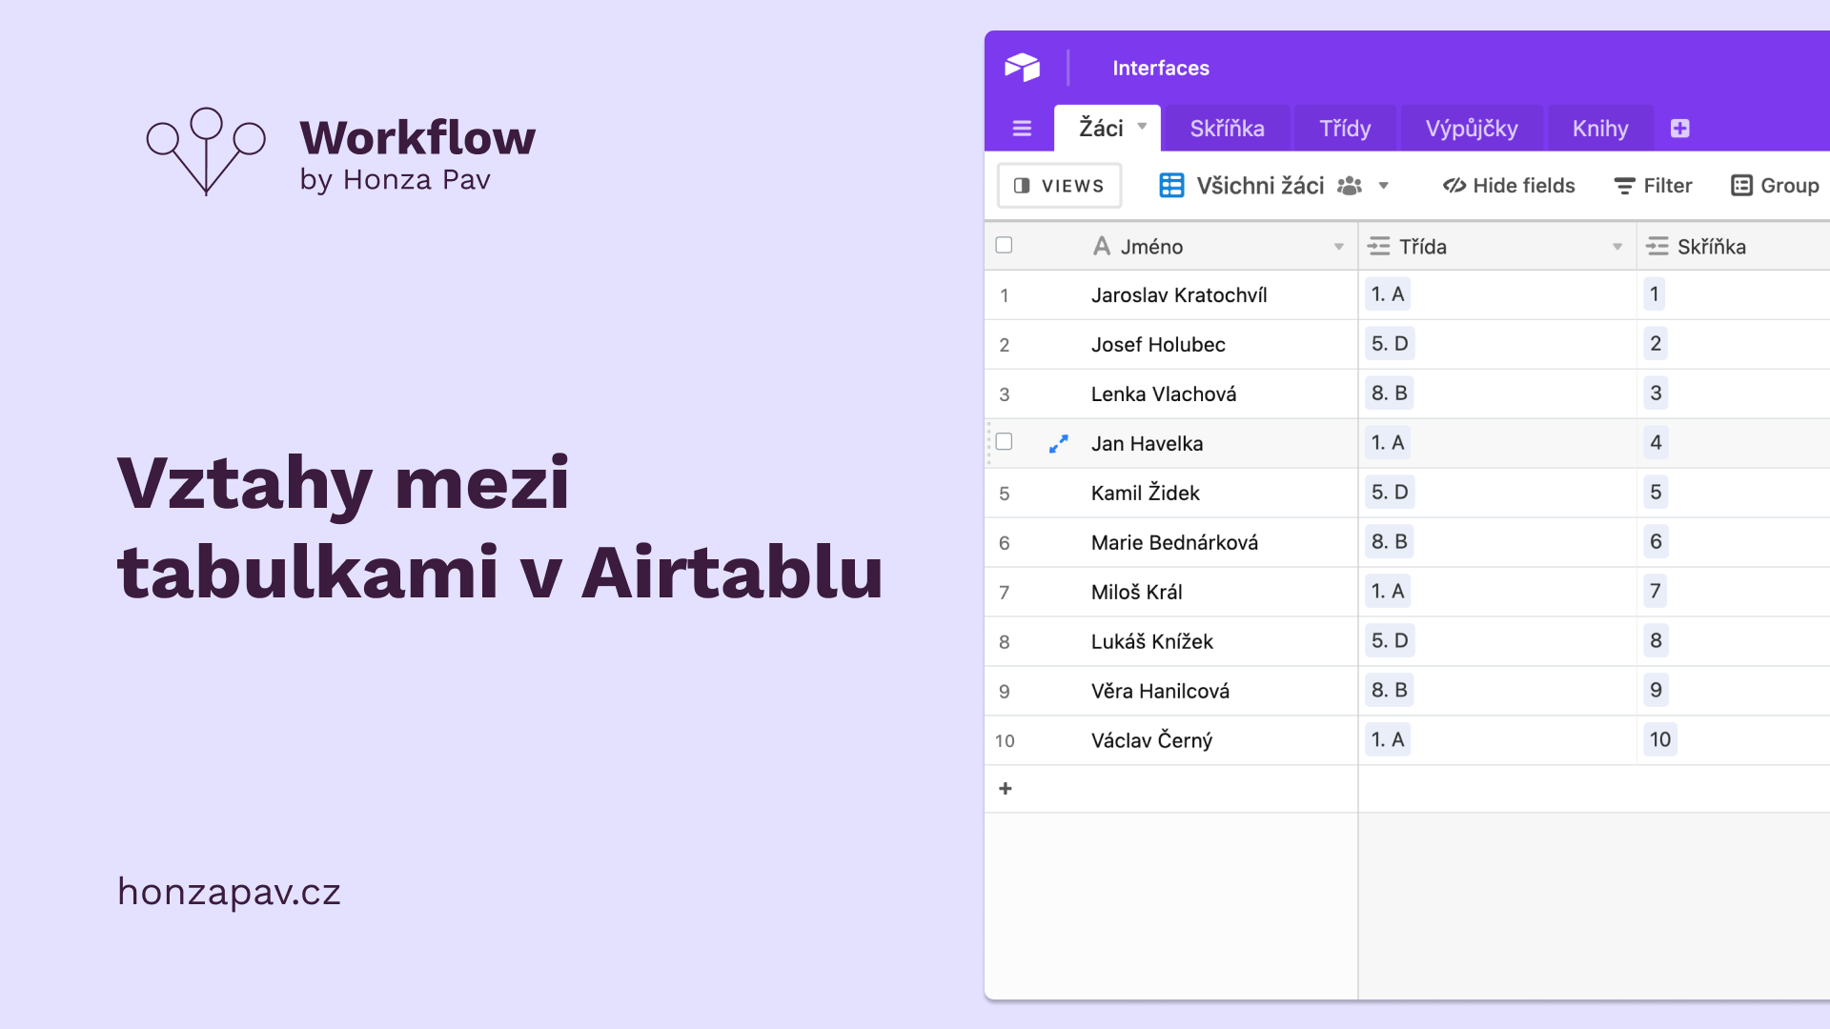Click locker chip 10 in Václav Černý row
This screenshot has width=1830, height=1029.
click(x=1660, y=740)
